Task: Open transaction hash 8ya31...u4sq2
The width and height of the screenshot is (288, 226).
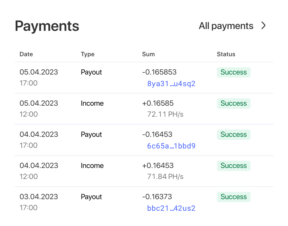Action: 171,84
